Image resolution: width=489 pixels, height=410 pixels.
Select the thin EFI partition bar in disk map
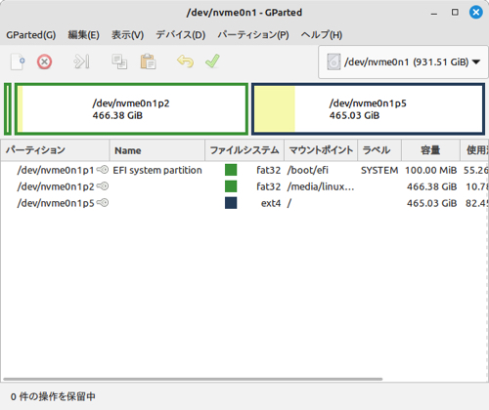click(8, 109)
